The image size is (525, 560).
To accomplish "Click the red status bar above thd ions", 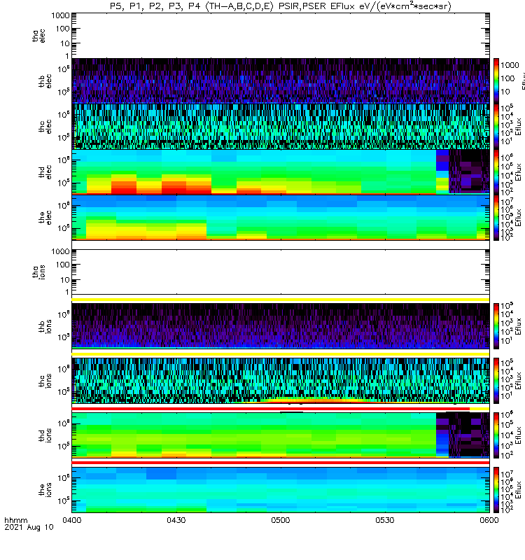I will coord(271,409).
